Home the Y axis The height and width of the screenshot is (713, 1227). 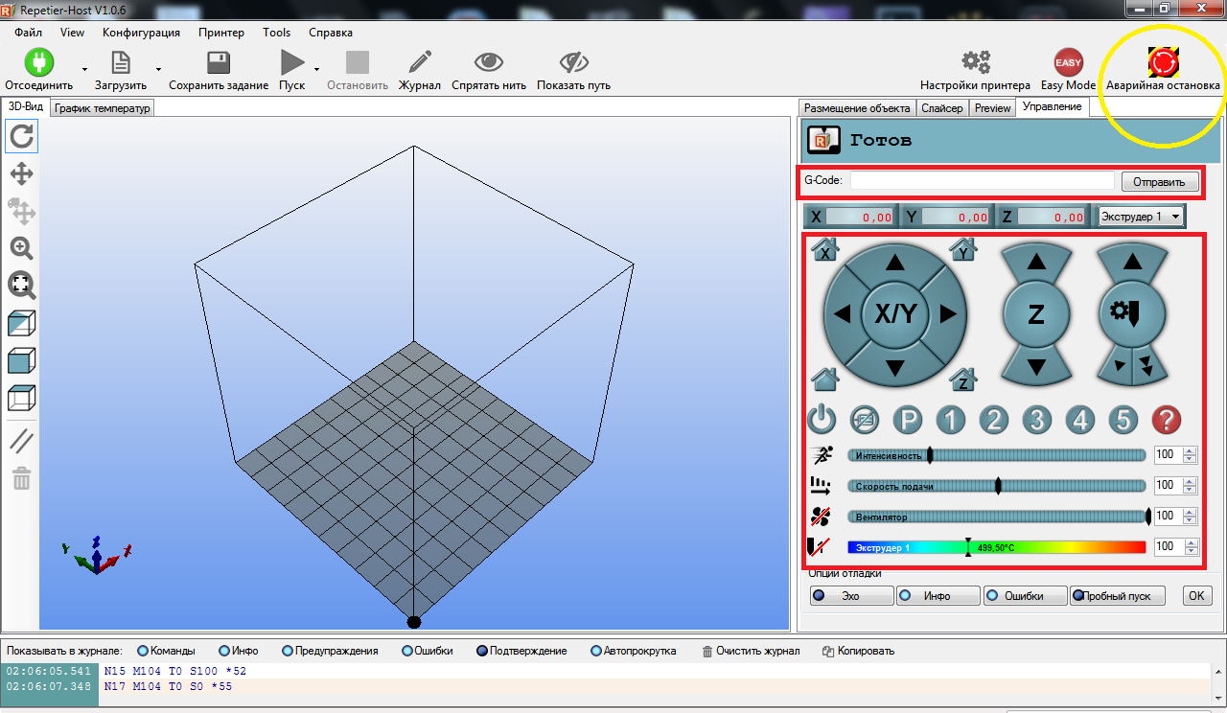963,249
